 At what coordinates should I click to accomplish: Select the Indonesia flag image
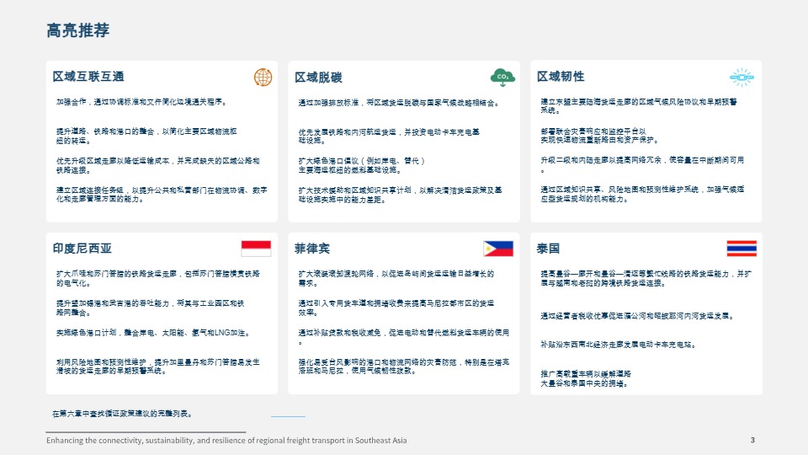256,249
